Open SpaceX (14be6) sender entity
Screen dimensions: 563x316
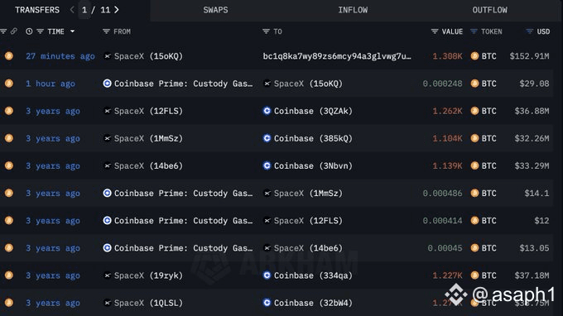pos(148,166)
